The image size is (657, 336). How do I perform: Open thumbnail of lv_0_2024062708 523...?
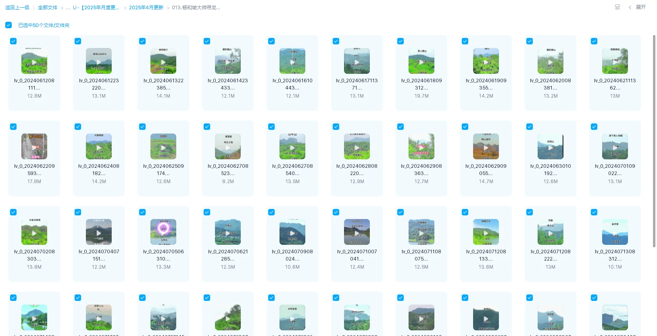tap(228, 146)
